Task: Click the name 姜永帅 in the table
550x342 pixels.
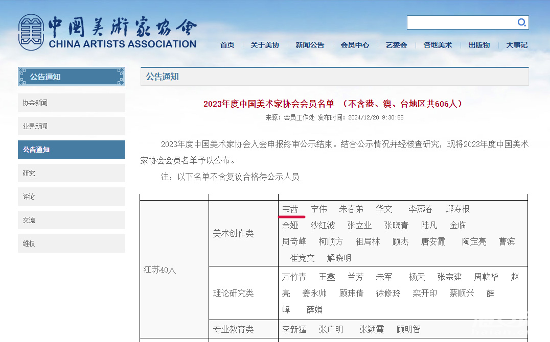Action: 315,294
